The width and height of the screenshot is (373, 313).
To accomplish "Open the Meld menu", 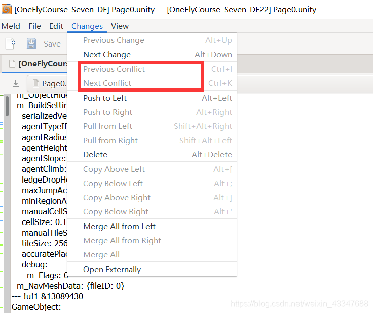I will pos(11,26).
